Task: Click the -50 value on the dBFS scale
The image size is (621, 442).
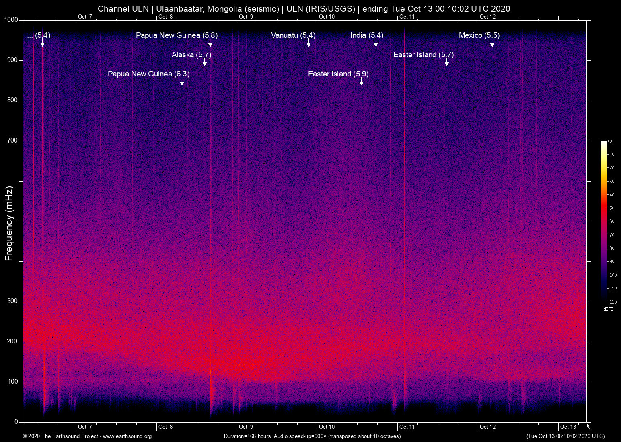Action: (611, 208)
